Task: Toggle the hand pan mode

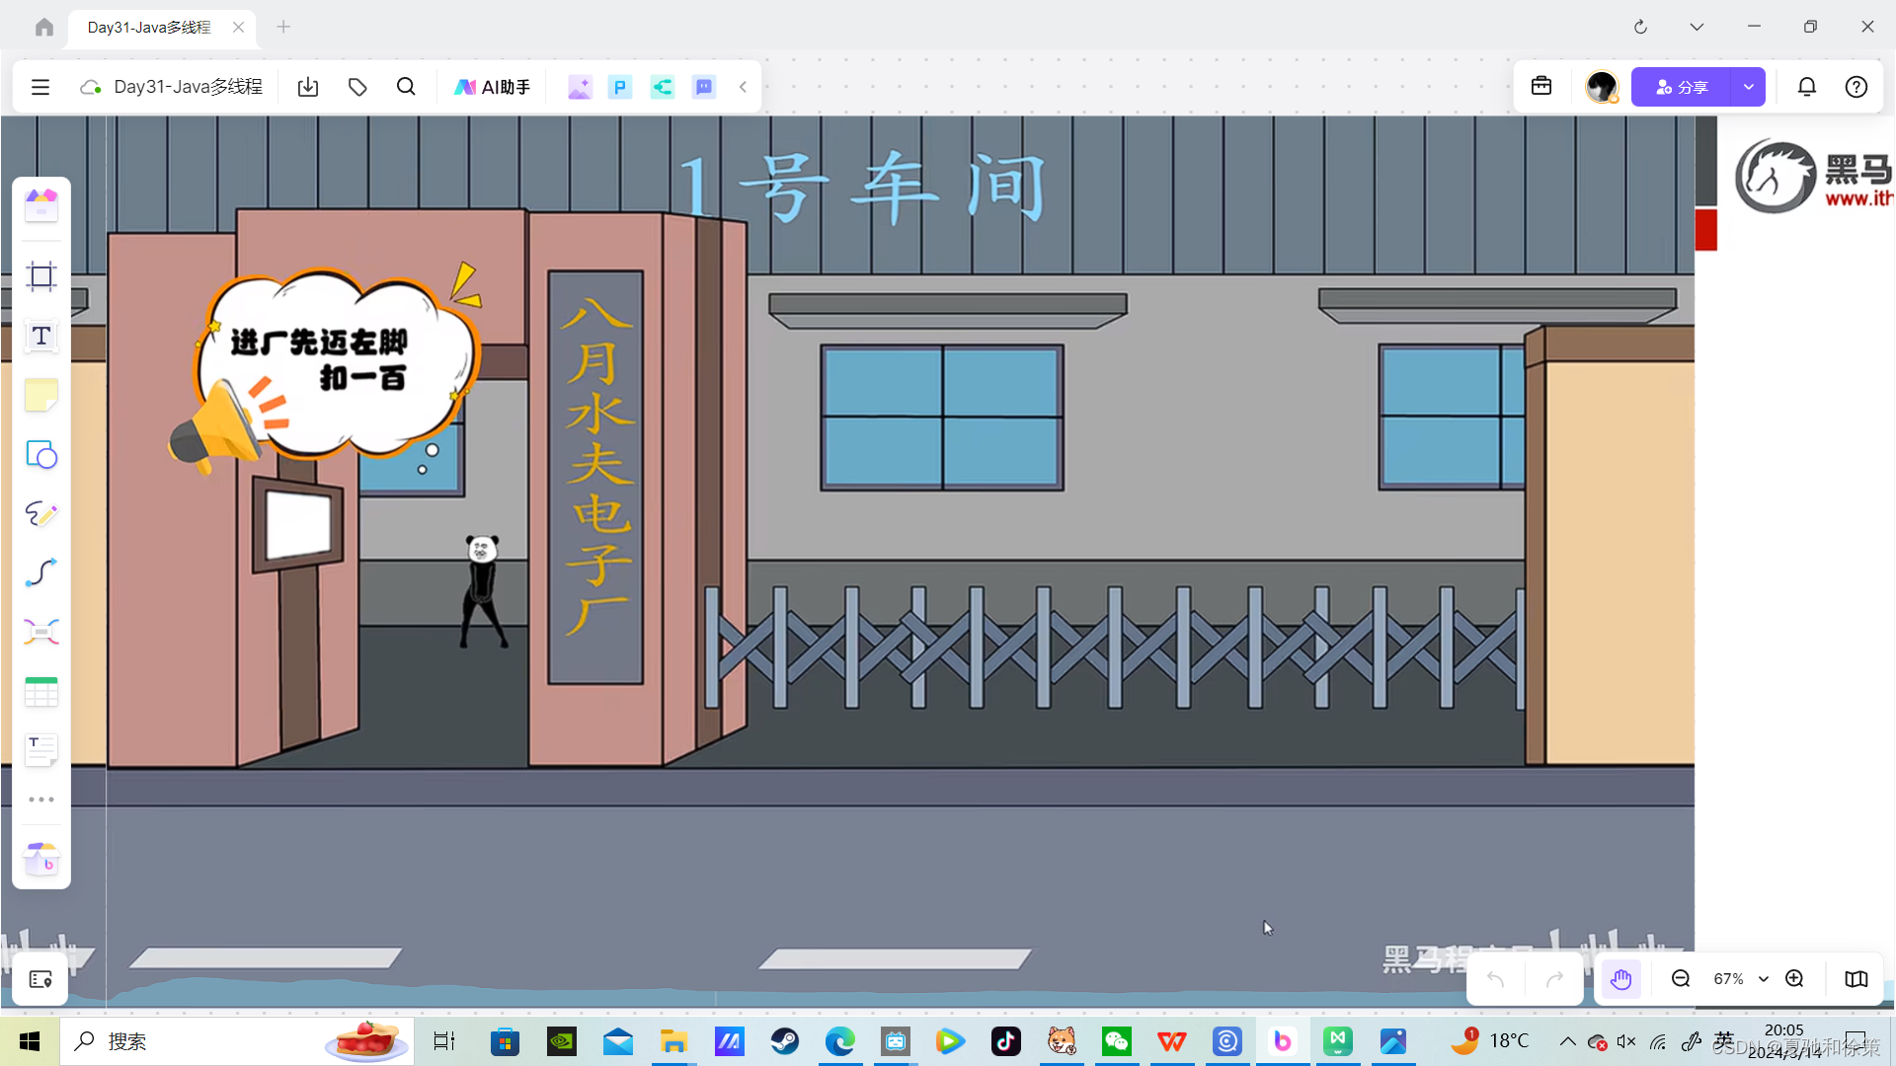Action: [1620, 978]
